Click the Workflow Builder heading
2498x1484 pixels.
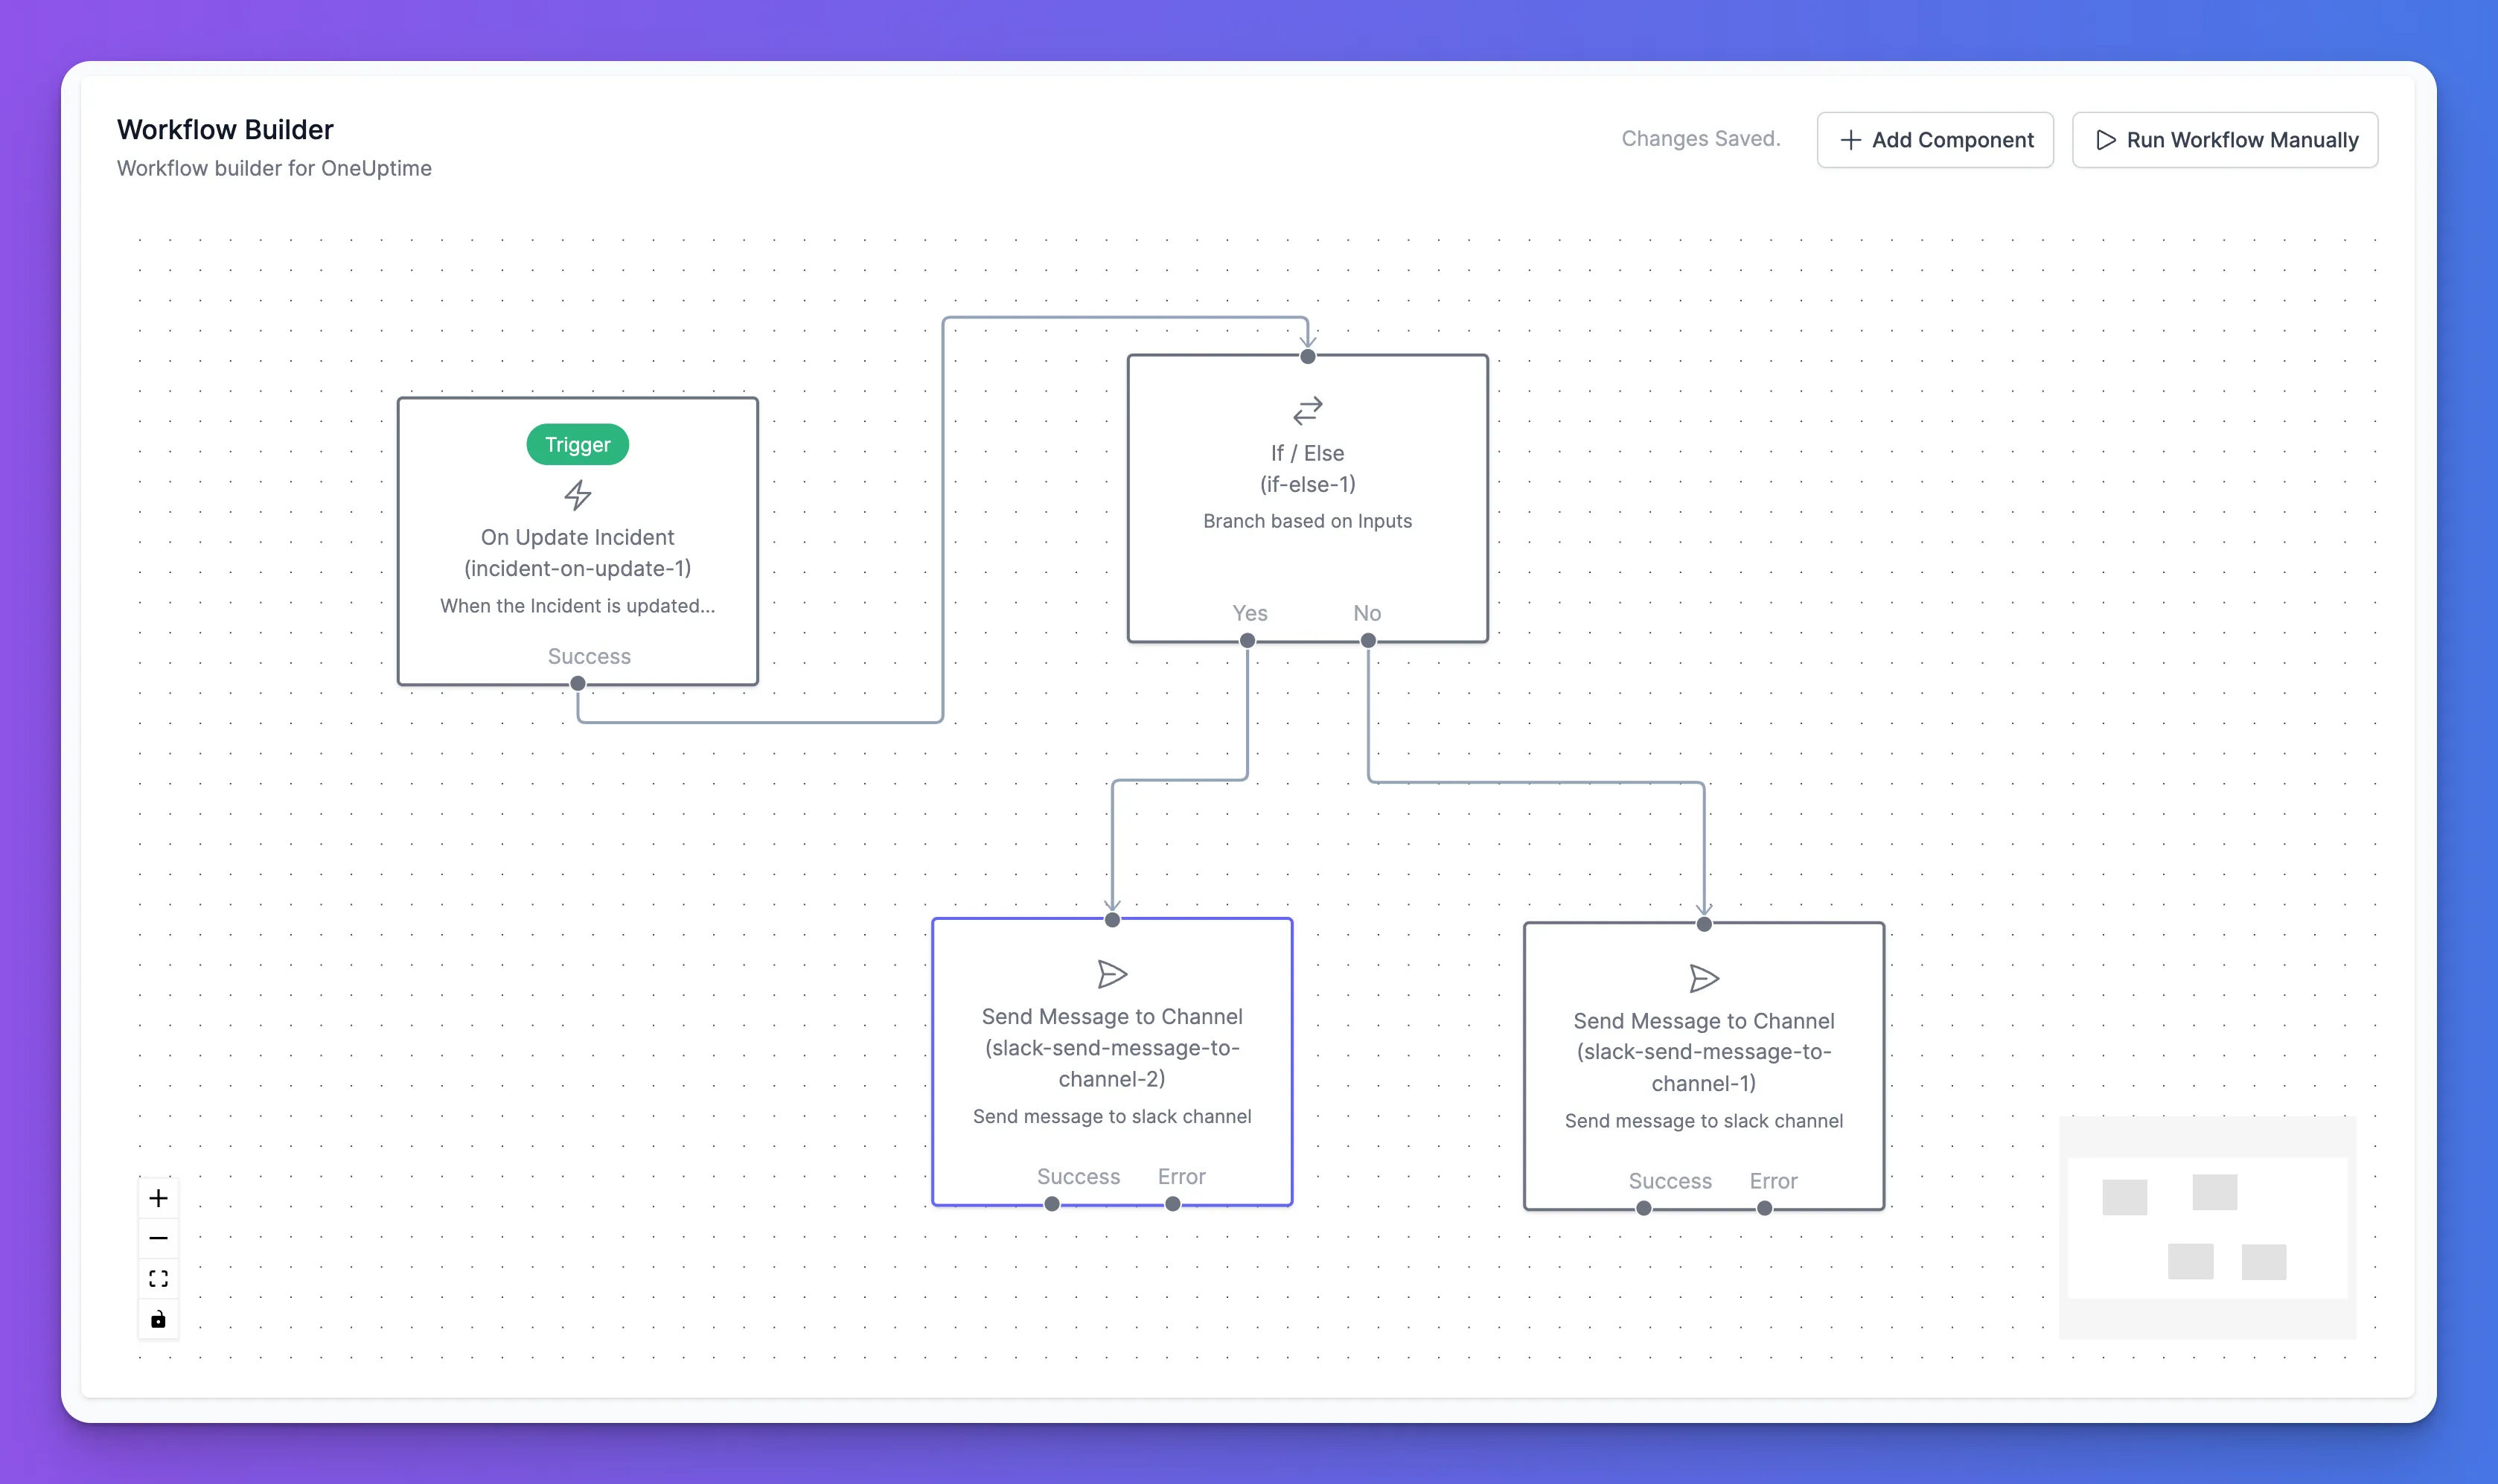[225, 129]
